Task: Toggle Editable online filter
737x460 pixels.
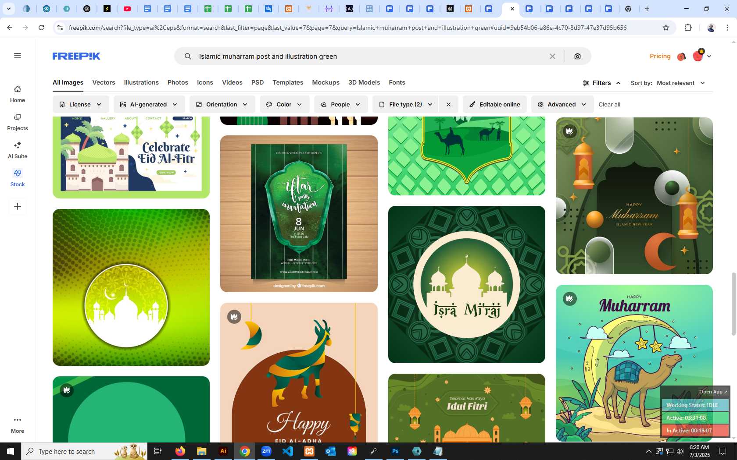Action: [494, 104]
